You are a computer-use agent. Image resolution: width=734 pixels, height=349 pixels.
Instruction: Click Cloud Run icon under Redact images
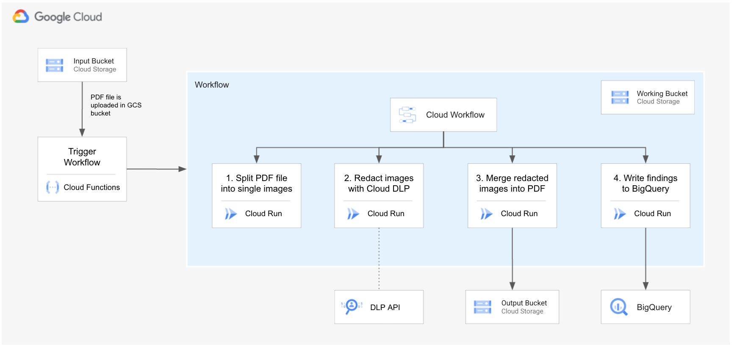point(353,214)
